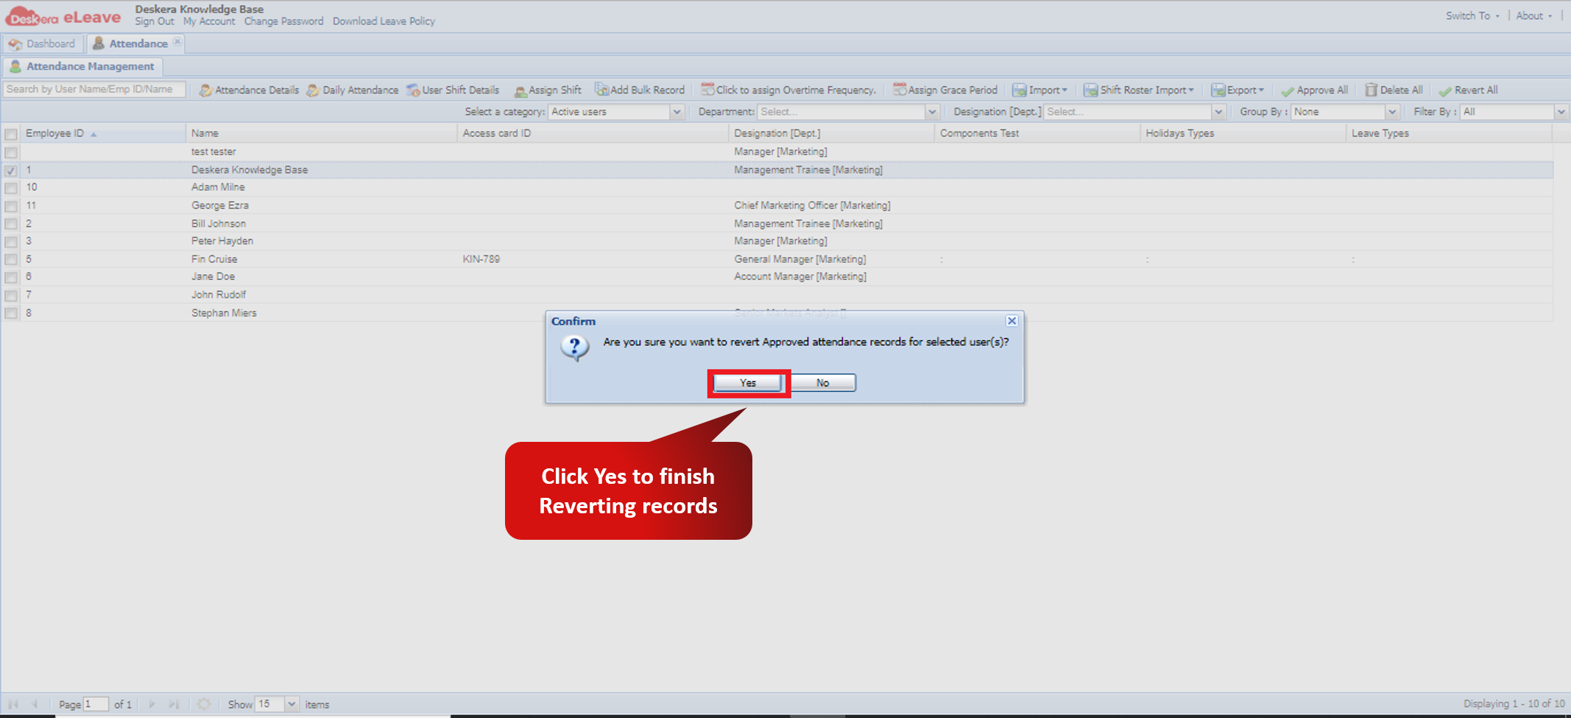Expand the Select a category dropdown
Image resolution: width=1571 pixels, height=718 pixels.
677,112
